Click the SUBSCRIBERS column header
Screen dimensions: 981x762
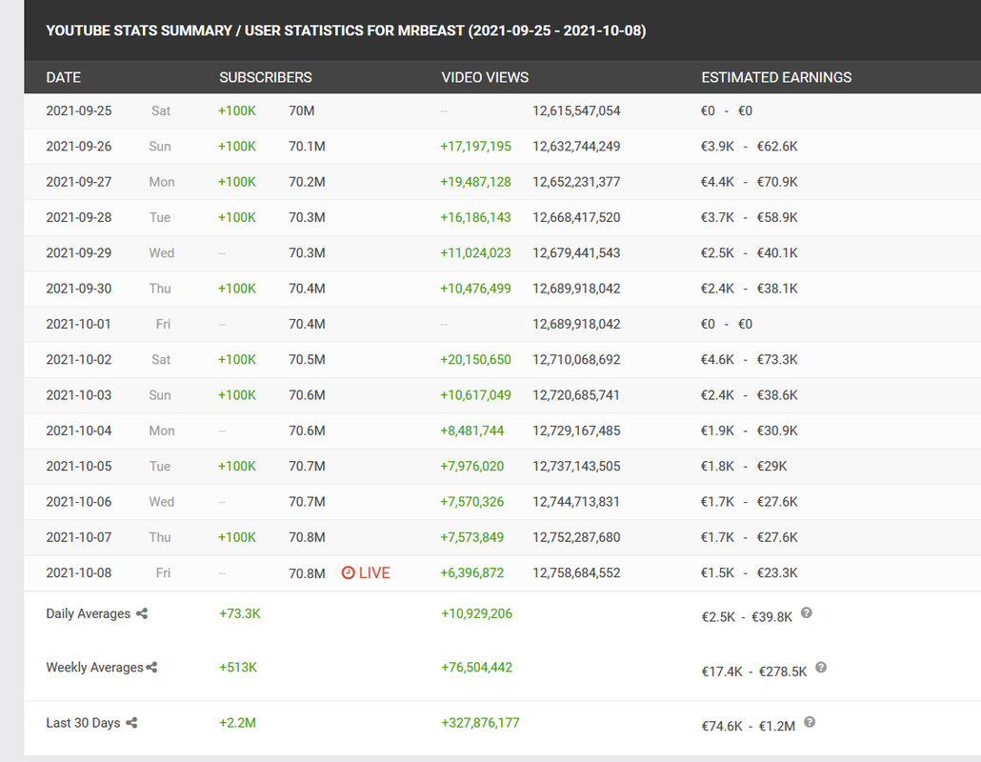coord(266,77)
